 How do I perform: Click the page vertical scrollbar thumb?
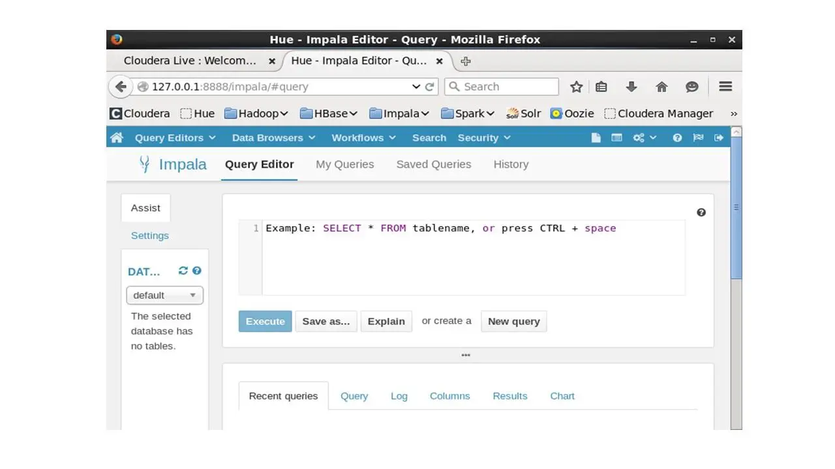736,207
